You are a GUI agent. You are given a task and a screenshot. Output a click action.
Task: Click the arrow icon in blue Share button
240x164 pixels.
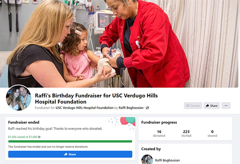tap(66, 154)
